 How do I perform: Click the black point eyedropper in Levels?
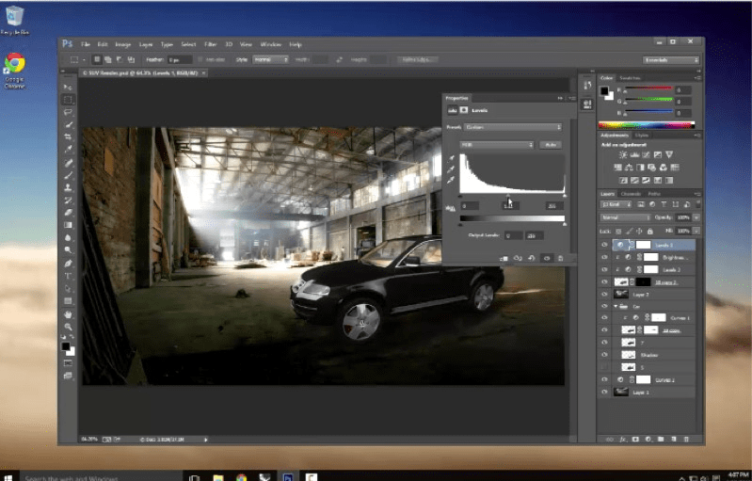[451, 158]
